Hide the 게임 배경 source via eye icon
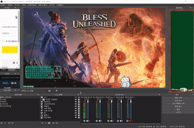 [x=76, y=117]
